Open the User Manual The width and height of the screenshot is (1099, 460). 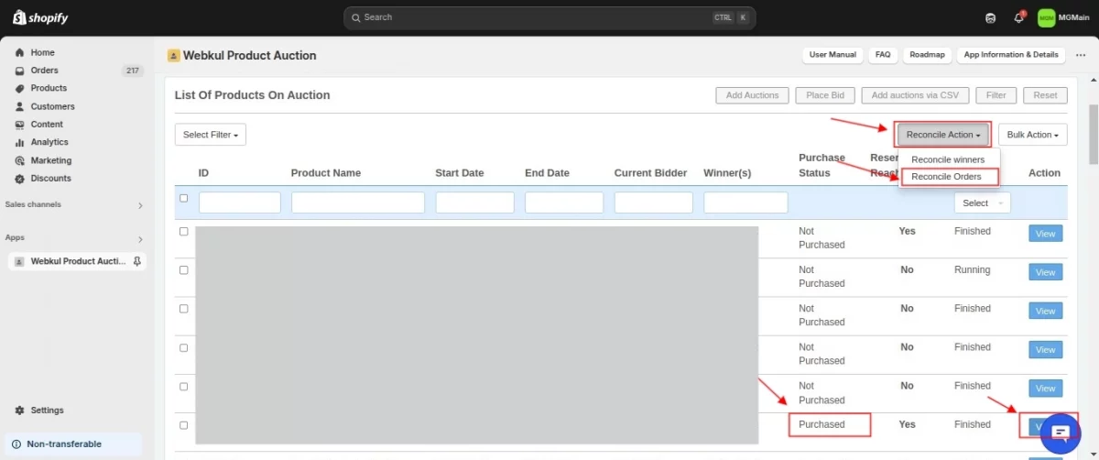coord(832,55)
